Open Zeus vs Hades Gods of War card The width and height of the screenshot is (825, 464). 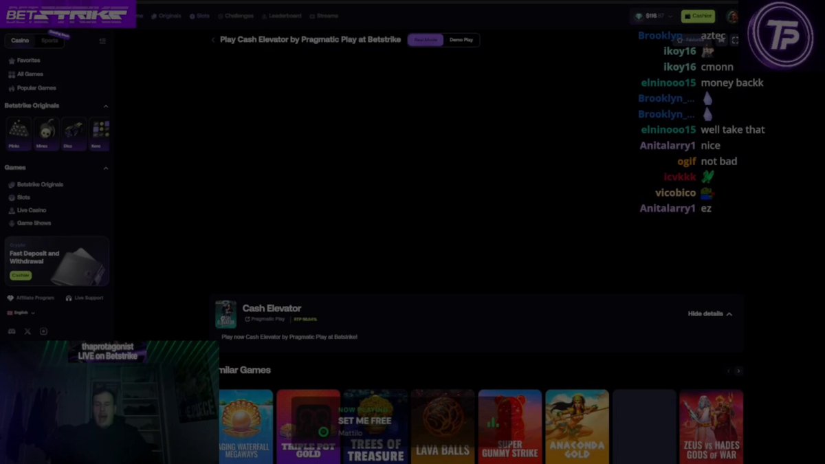[711, 427]
